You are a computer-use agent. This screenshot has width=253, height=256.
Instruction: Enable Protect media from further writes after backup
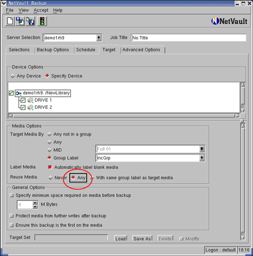[x=12, y=216]
